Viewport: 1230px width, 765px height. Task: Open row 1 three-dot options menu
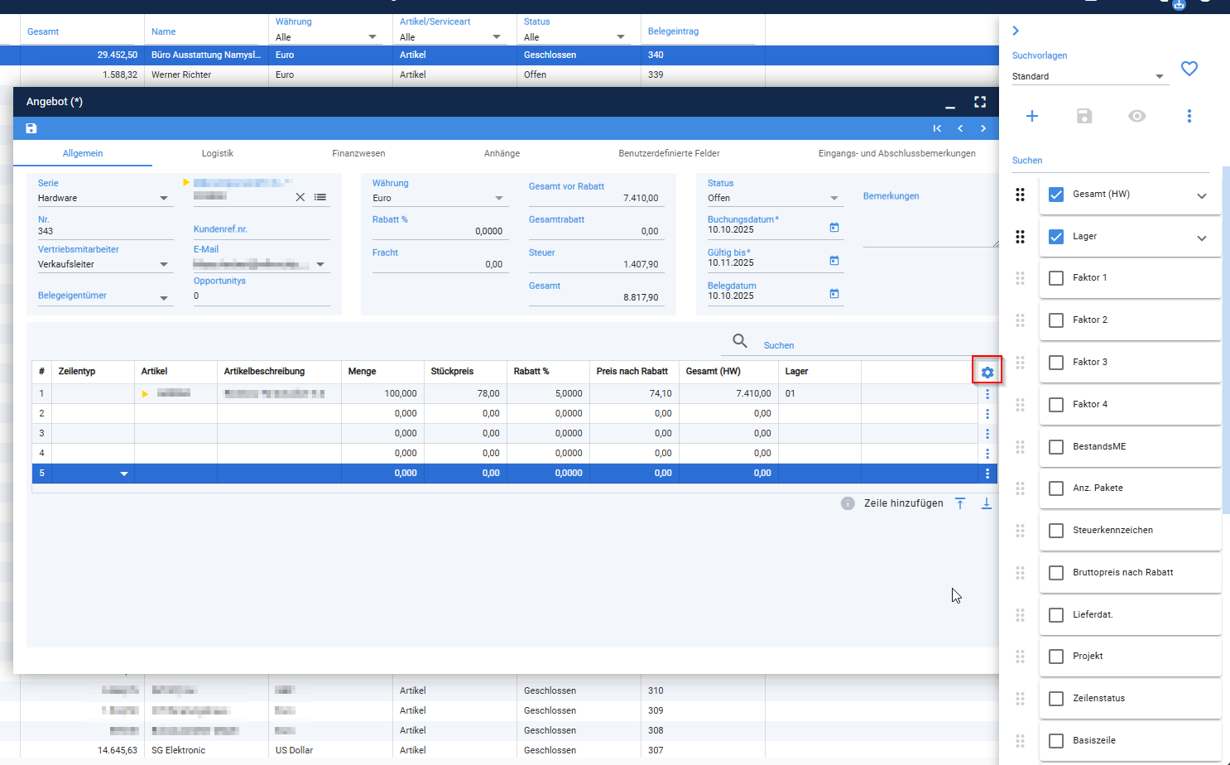coord(987,394)
